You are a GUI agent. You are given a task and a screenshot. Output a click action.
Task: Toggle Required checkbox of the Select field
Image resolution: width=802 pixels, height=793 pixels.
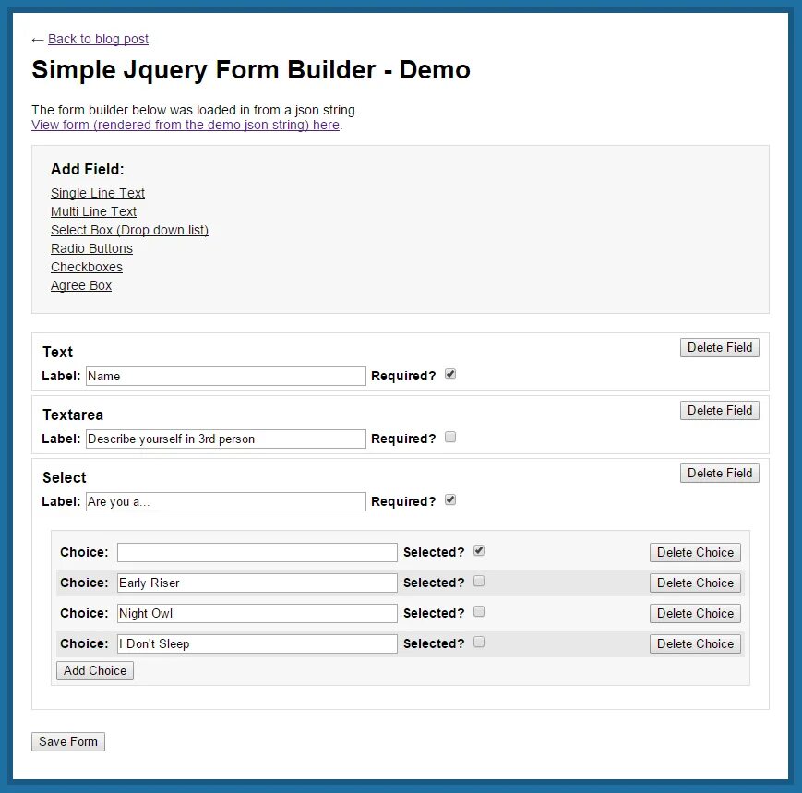click(x=450, y=500)
